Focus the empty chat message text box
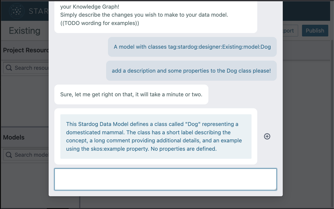Viewport: 334px width, 209px height. [165, 179]
